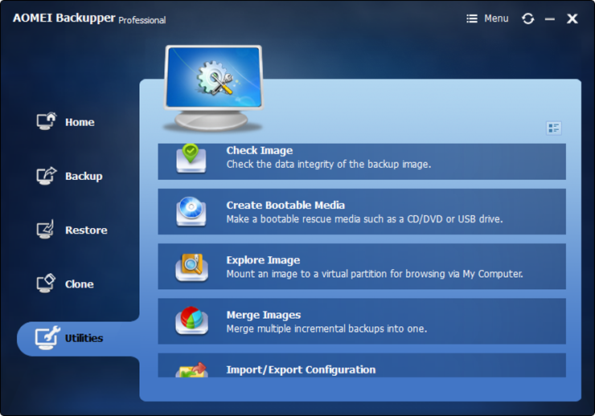This screenshot has height=416, width=595.
Task: Open the Home section icon
Action: pyautogui.click(x=47, y=121)
